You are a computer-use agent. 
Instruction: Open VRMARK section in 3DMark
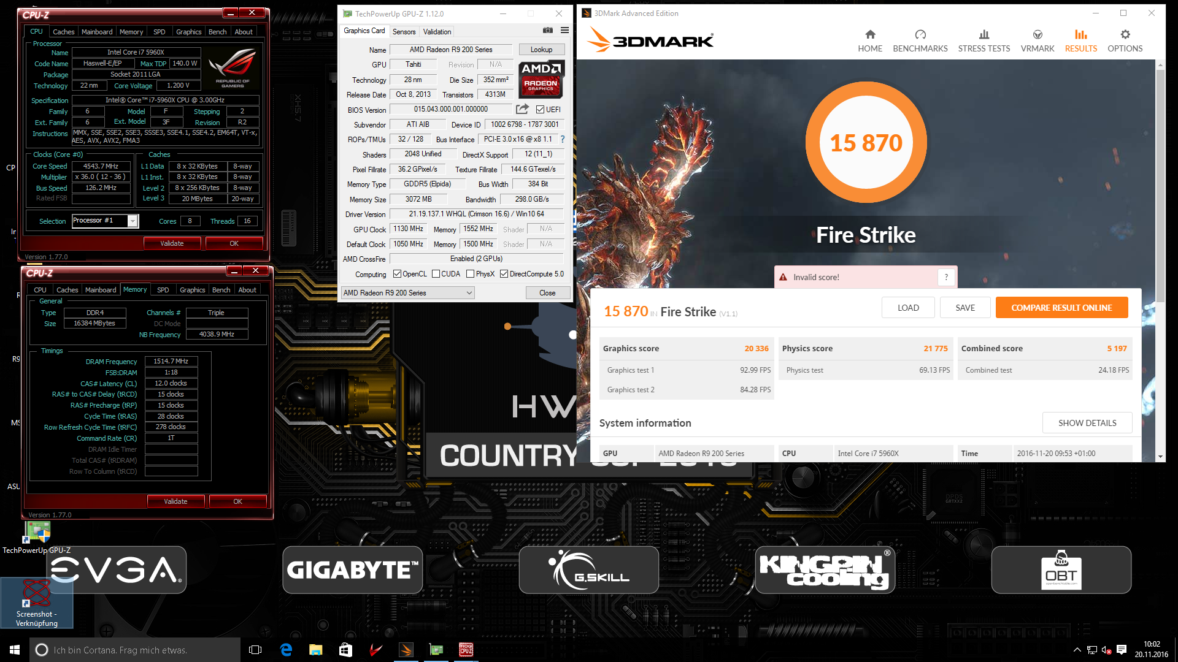1037,41
